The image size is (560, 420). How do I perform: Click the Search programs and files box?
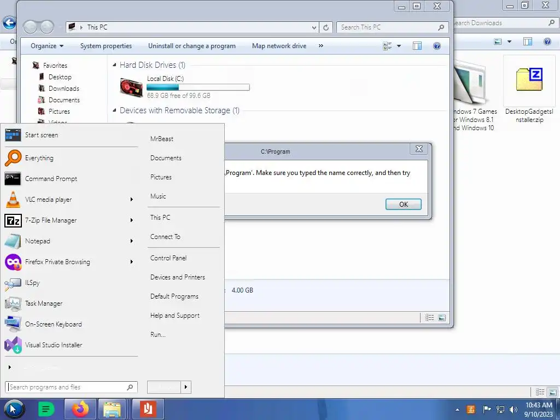(71, 387)
